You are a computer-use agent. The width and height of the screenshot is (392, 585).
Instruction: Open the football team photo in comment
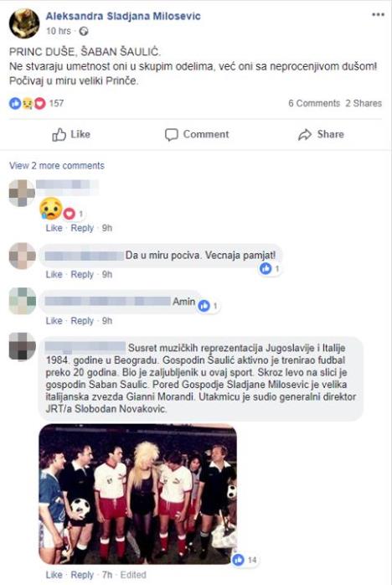click(137, 494)
